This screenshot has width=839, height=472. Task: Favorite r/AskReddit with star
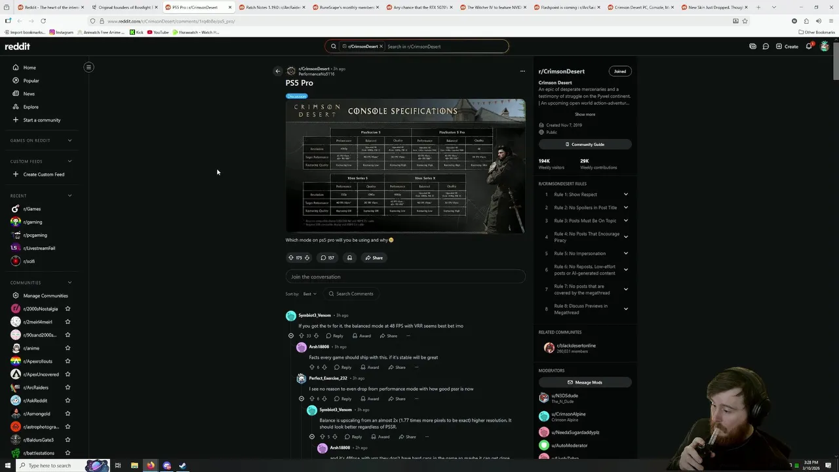pyautogui.click(x=68, y=401)
